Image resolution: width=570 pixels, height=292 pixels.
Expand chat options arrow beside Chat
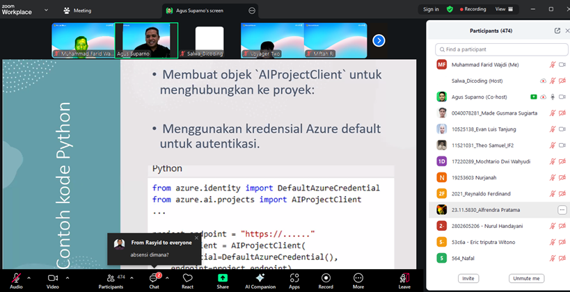pyautogui.click(x=167, y=278)
